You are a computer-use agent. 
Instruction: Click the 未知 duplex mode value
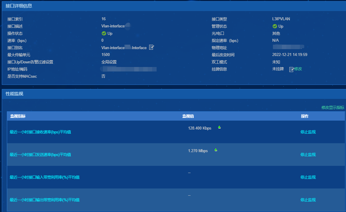[276, 62]
